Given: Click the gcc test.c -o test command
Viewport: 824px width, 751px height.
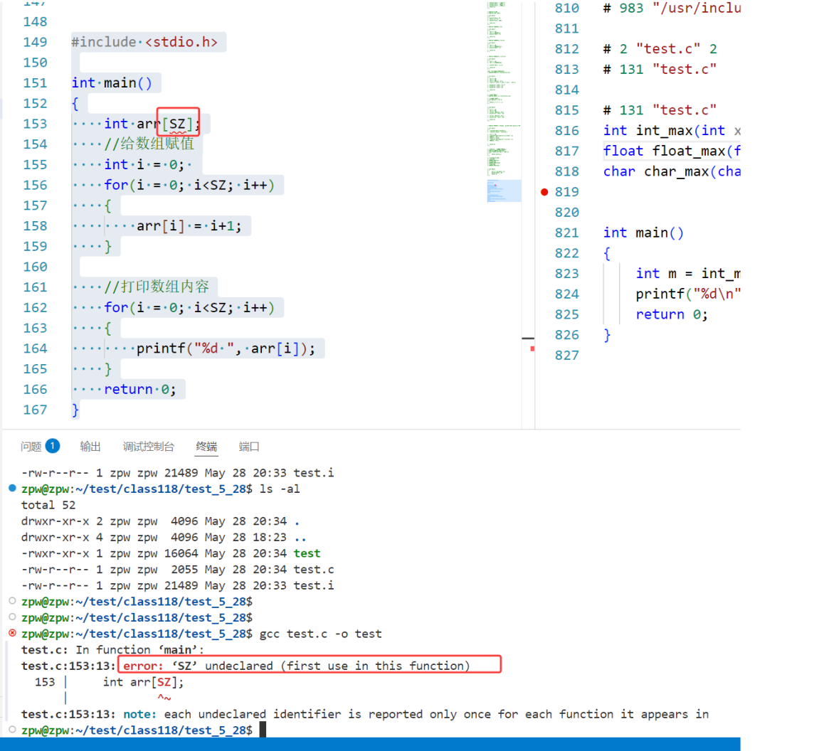Looking at the screenshot, I should pos(320,634).
